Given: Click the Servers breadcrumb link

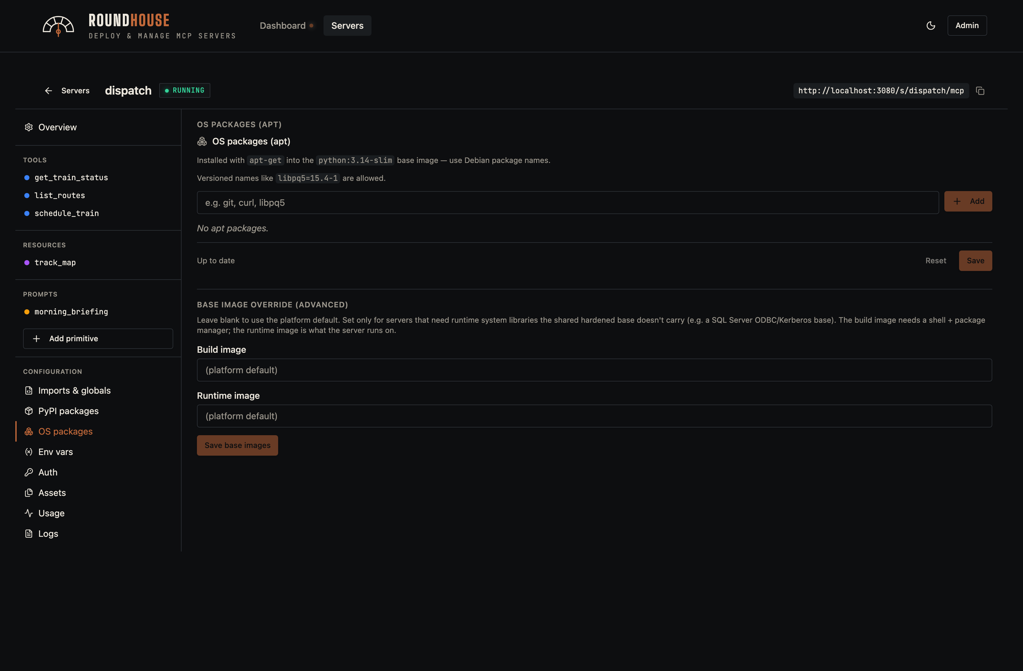Looking at the screenshot, I should click(75, 91).
